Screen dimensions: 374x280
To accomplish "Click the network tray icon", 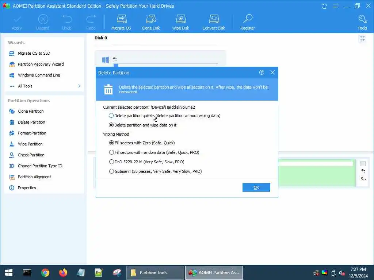I will (x=316, y=273).
